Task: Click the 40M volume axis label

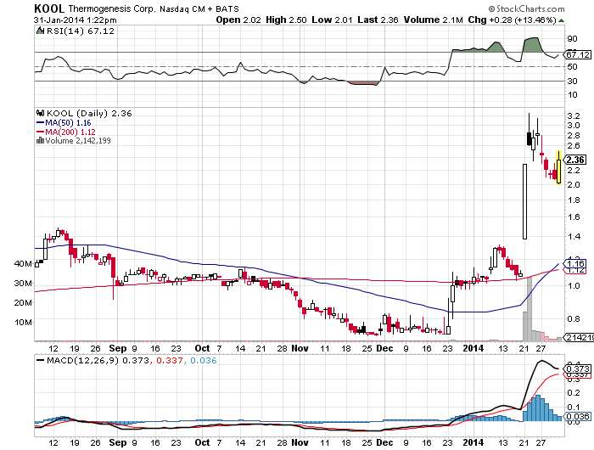Action: point(23,263)
